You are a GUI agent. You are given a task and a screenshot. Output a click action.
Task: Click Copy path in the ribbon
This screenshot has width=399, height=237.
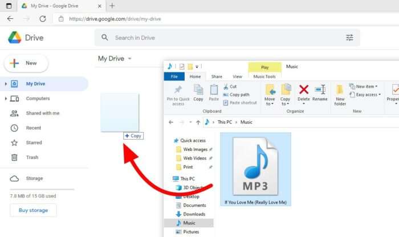236,95
